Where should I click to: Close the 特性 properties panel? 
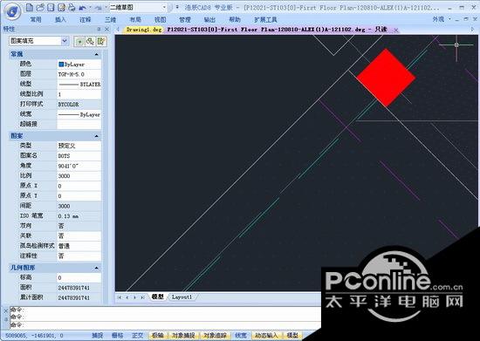point(106,29)
